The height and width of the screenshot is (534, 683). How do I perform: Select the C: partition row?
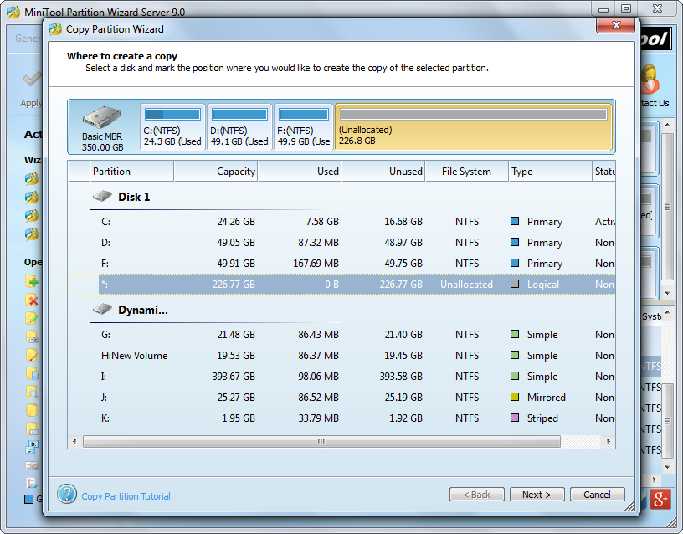341,222
